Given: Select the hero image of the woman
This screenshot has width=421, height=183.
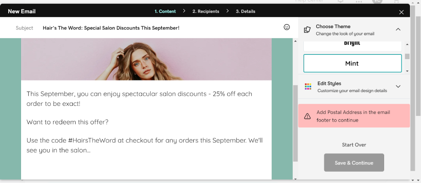Looking at the screenshot, I should point(146,59).
